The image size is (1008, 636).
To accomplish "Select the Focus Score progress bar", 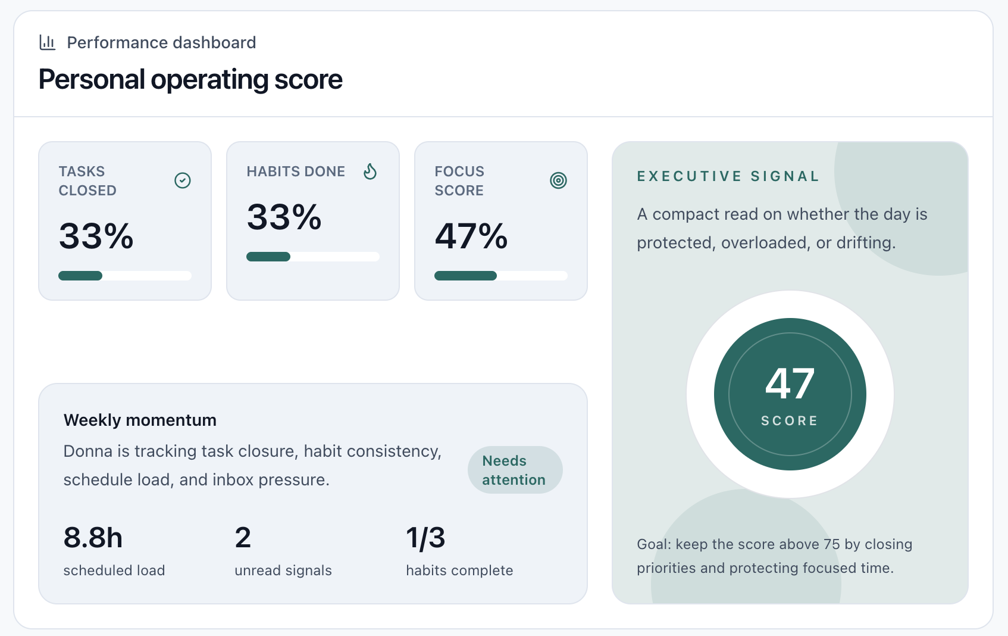I will pos(501,276).
